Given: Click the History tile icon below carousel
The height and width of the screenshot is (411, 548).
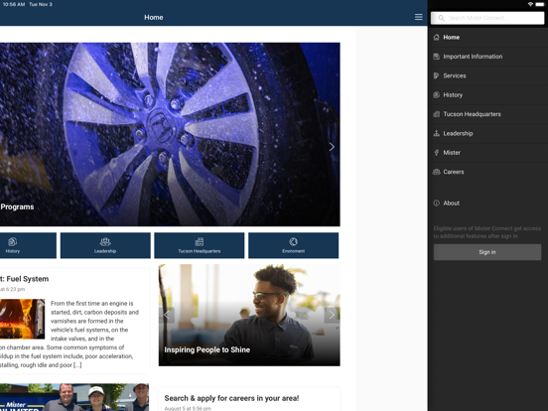Looking at the screenshot, I should (x=13, y=242).
